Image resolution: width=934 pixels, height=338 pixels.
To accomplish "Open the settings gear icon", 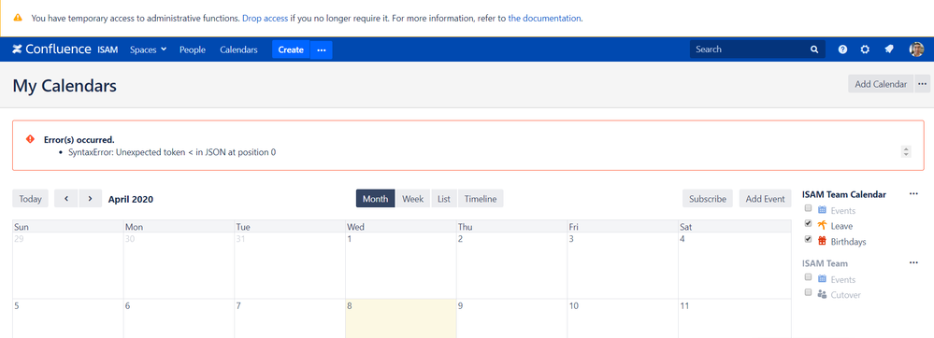I will pos(865,49).
